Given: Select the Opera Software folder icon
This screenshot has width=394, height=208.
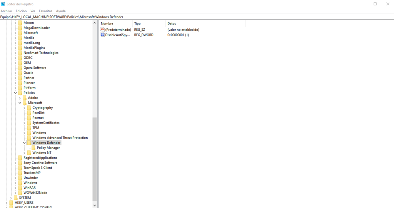Looking at the screenshot, I should tap(20, 68).
